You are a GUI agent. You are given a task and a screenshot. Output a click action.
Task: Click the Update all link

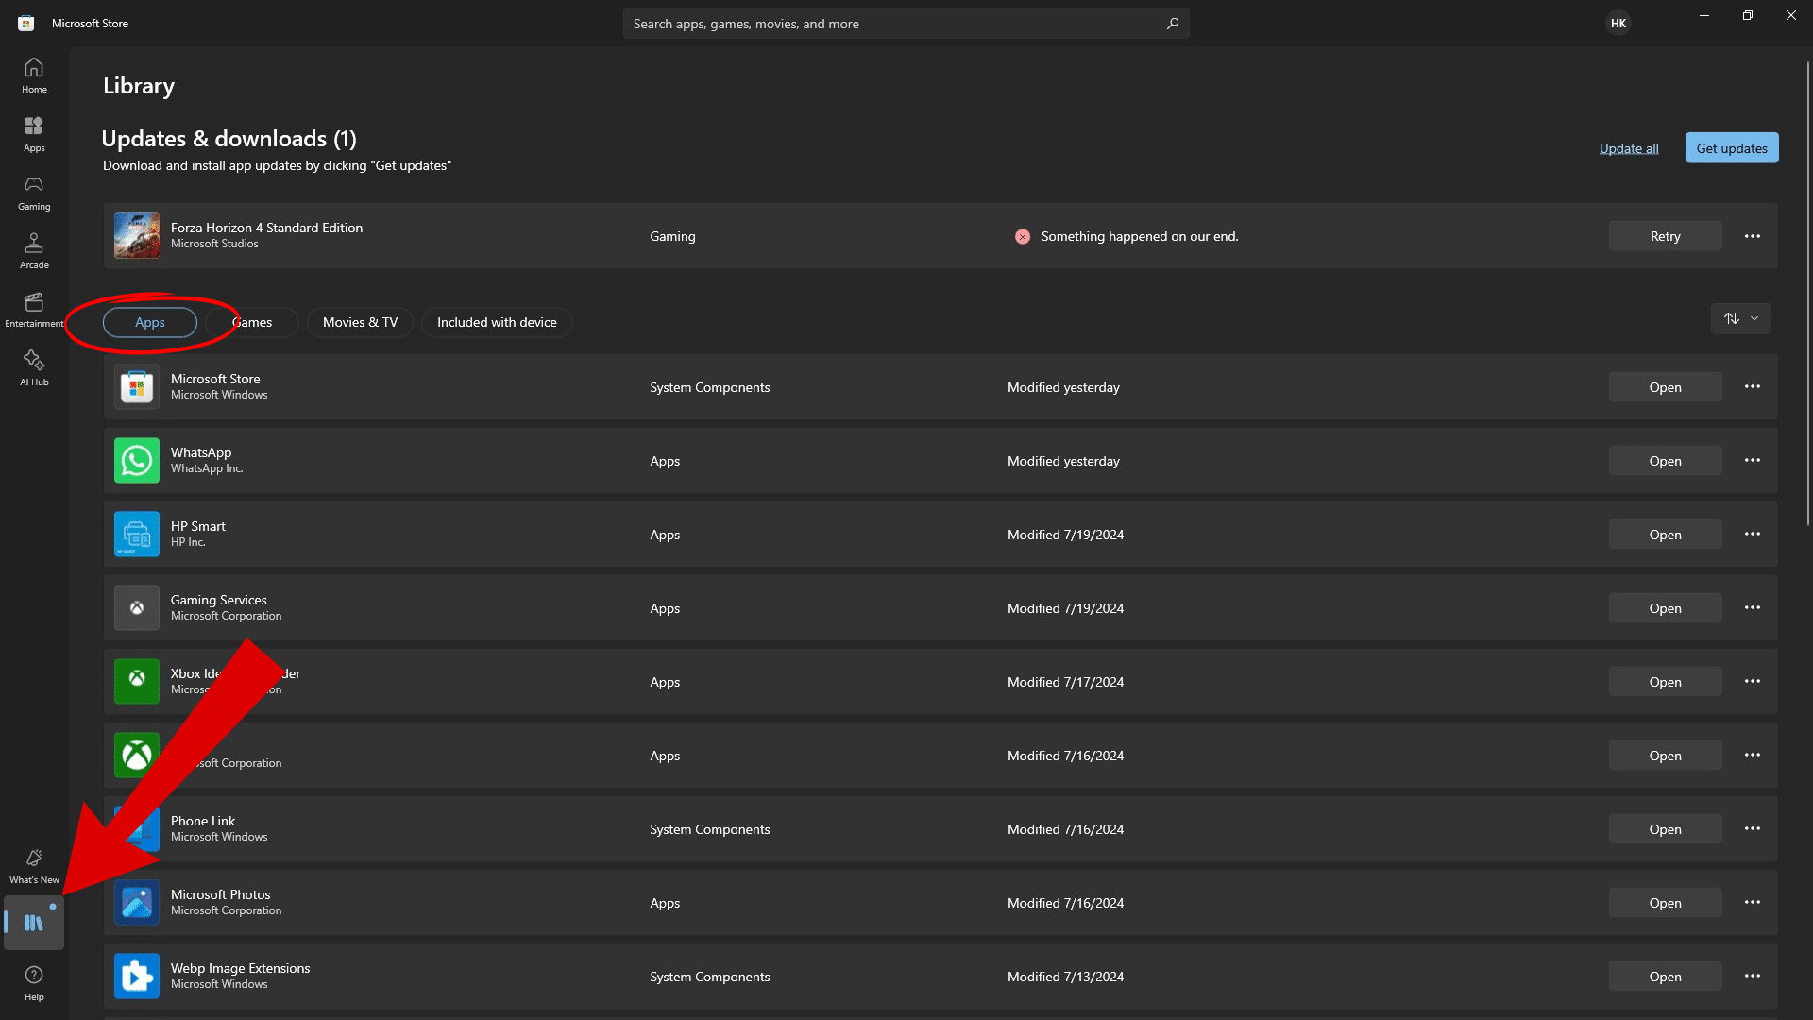[x=1628, y=148]
